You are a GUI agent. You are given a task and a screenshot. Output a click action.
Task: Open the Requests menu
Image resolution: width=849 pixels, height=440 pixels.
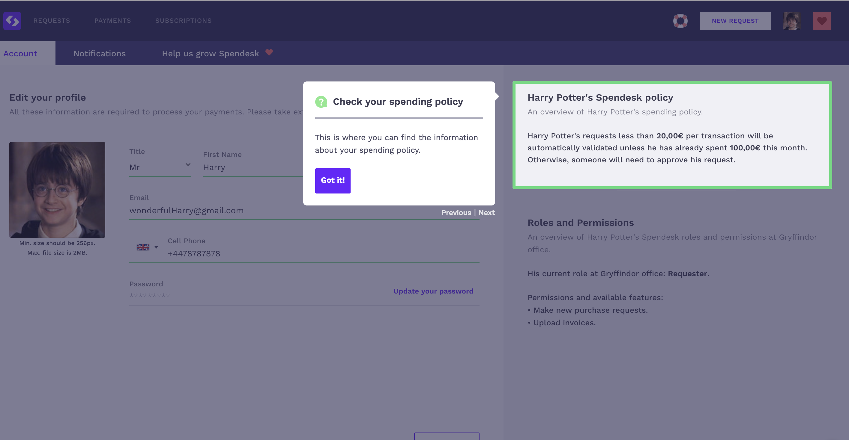(52, 21)
